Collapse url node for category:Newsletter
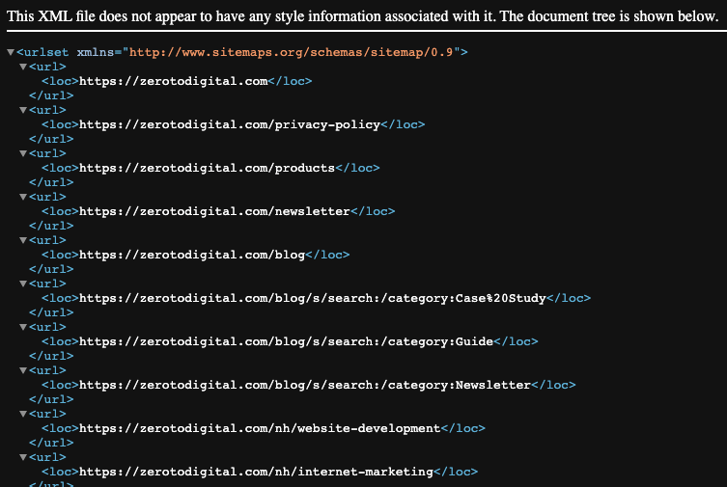Image resolution: width=727 pixels, height=487 pixels. coord(23,370)
